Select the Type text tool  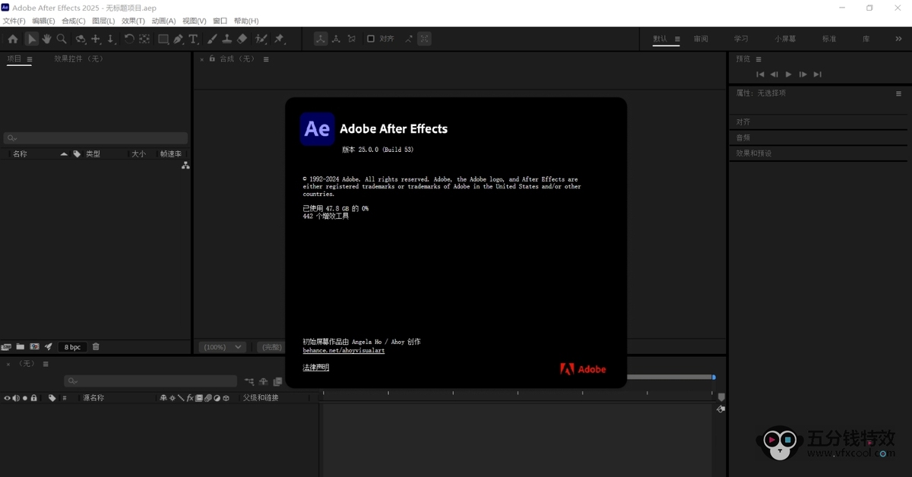click(194, 39)
